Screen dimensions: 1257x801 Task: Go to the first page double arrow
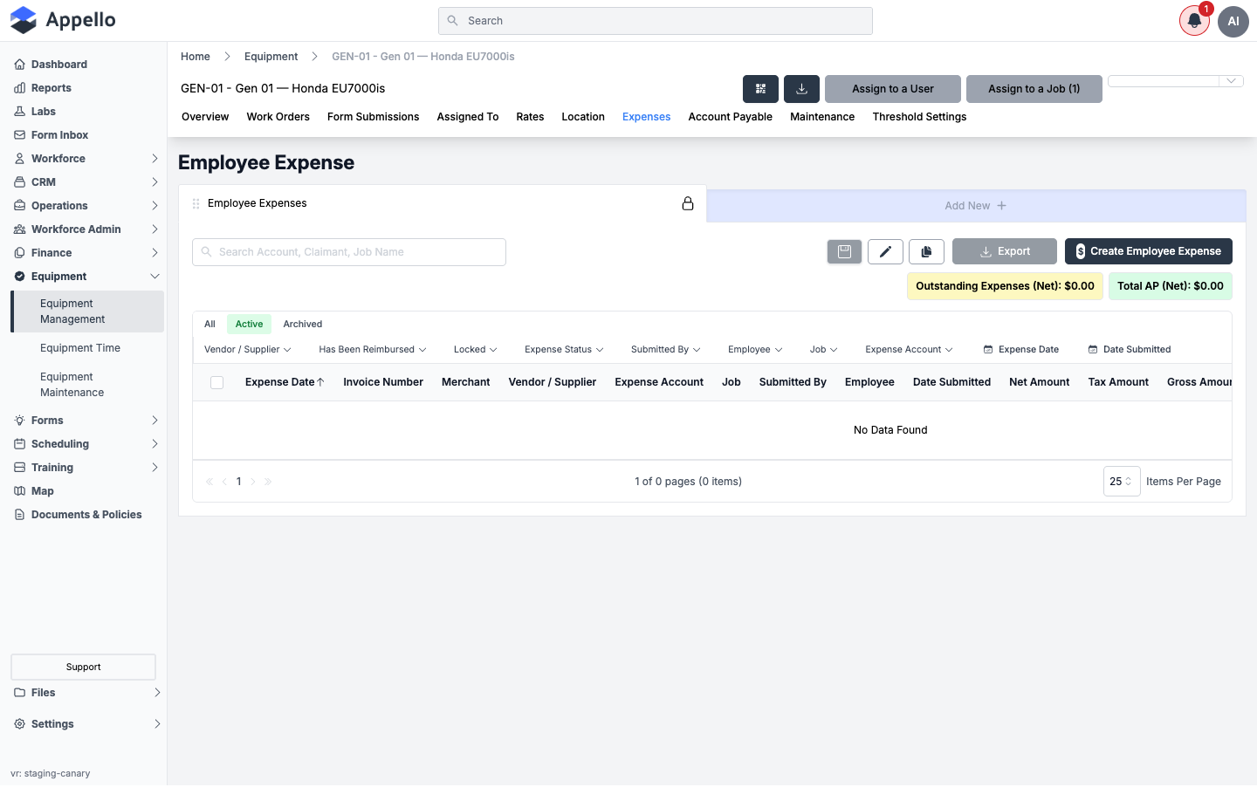click(209, 482)
